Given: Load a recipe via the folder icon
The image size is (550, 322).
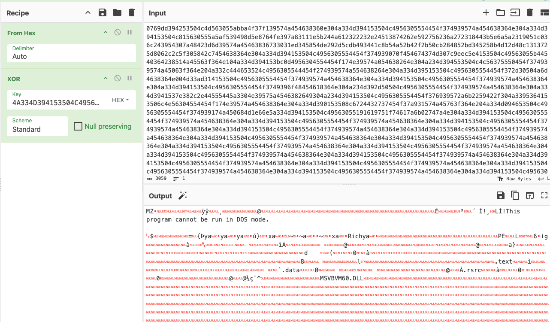Looking at the screenshot, I should click(x=117, y=13).
